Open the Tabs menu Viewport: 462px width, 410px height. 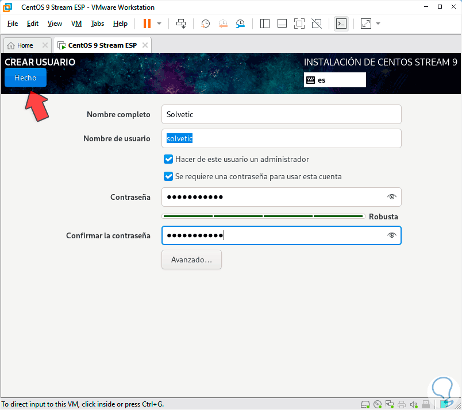(x=97, y=24)
